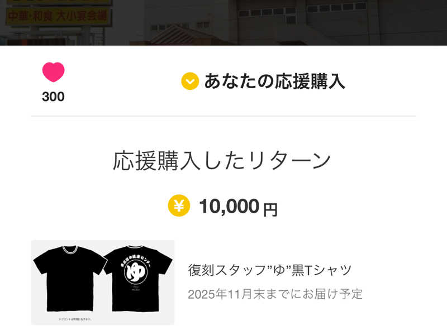Viewport: 447px width, 335px height.
Task: Click the 円 currency character
Action: click(x=270, y=209)
